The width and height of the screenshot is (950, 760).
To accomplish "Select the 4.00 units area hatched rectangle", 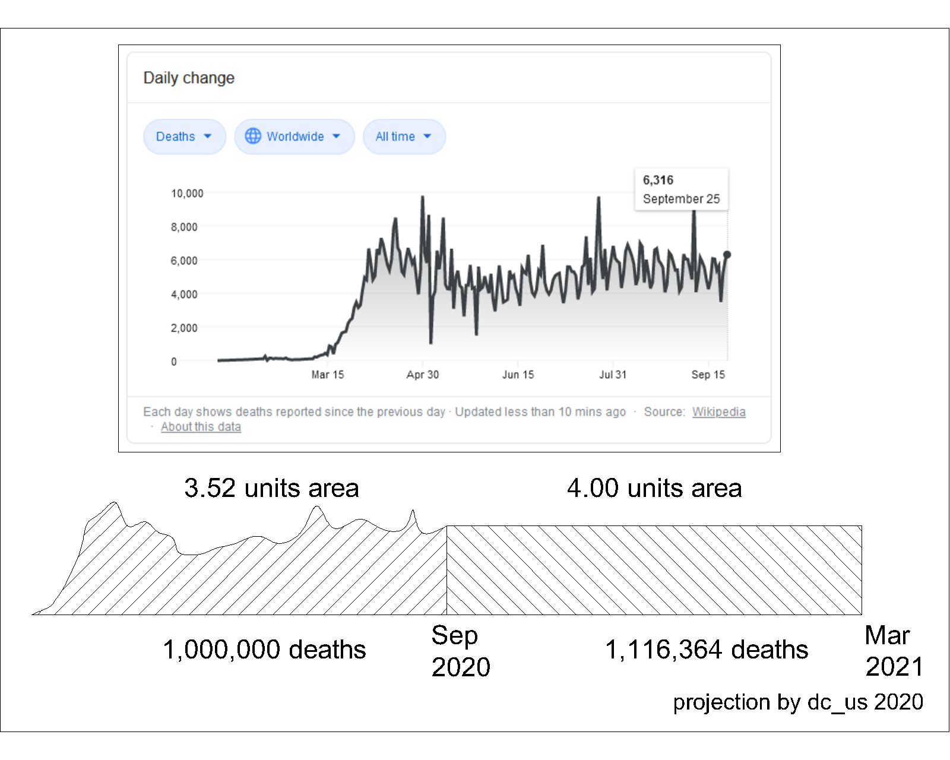I will pos(654,570).
